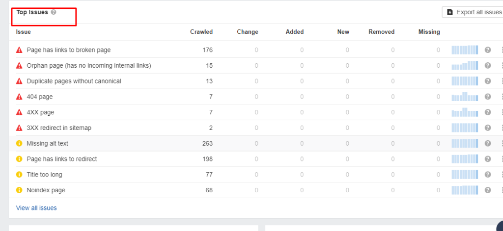This screenshot has width=503, height=231.
Task: Open the Orphan page issue
Action: click(x=88, y=65)
